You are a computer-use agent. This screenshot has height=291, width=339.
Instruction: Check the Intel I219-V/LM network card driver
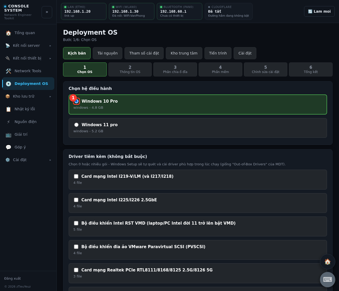tap(76, 176)
